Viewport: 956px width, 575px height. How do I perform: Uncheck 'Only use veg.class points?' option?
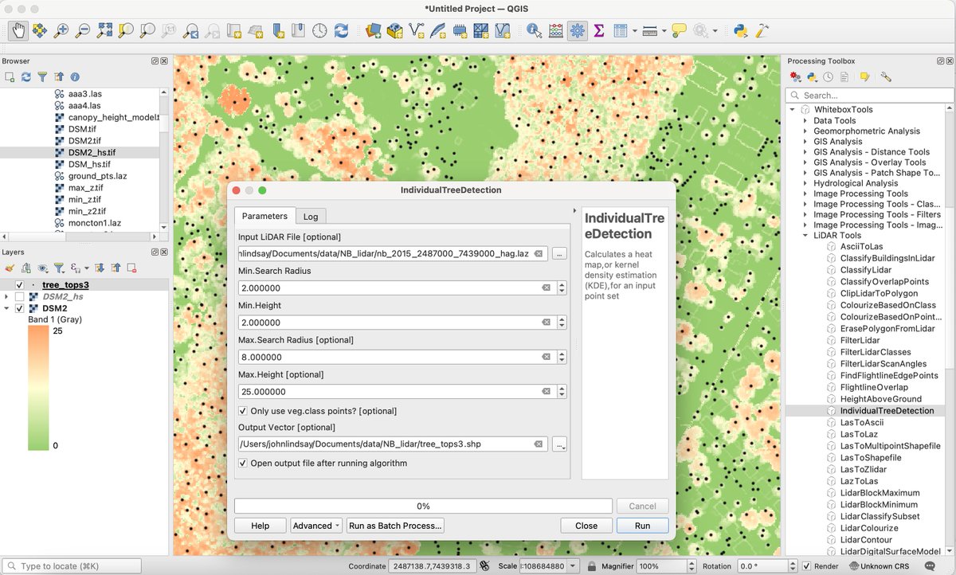(244, 411)
